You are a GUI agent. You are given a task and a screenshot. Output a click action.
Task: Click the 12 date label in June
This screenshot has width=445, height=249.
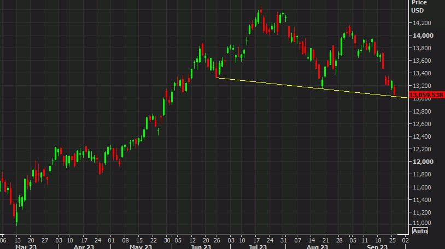[192, 240]
